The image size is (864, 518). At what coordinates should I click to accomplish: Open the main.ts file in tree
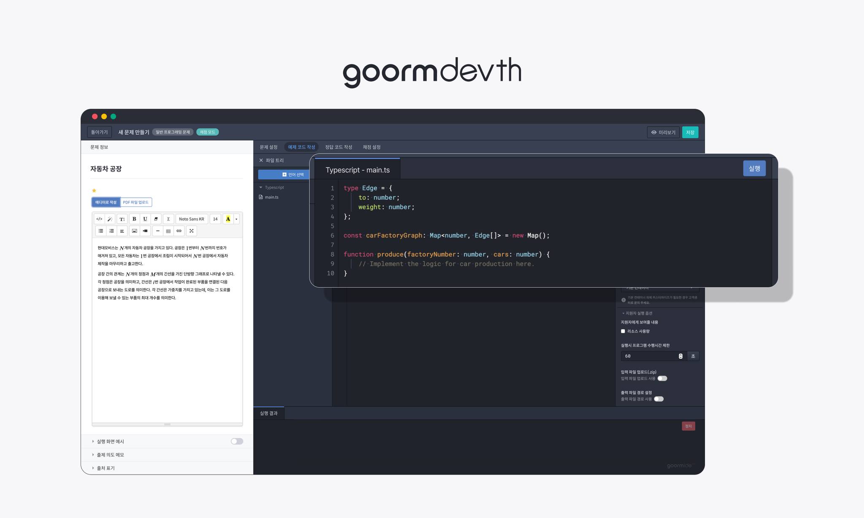(269, 197)
